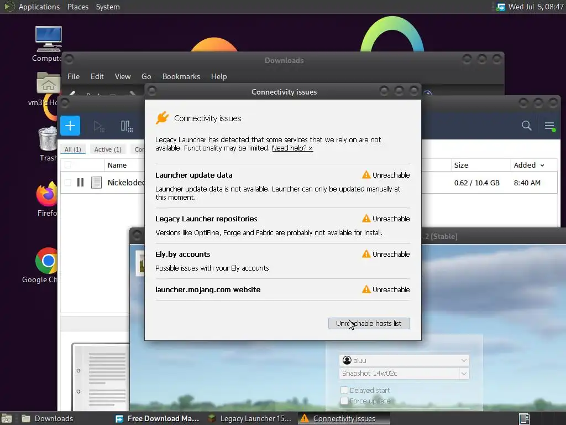566x425 pixels.
Task: Click the Nickelodeon download file icon
Action: tap(96, 183)
